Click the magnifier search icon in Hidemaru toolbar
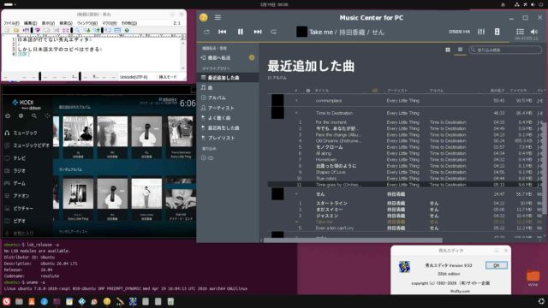Viewport: 548px width, 308px height. pos(78,31)
